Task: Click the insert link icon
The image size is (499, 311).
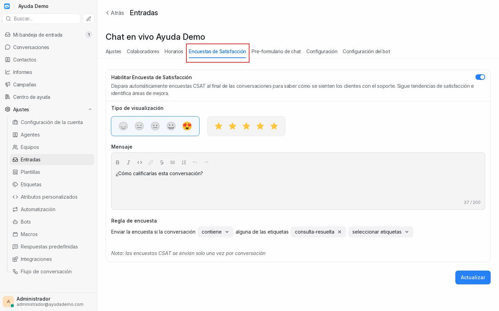Action: tap(151, 162)
